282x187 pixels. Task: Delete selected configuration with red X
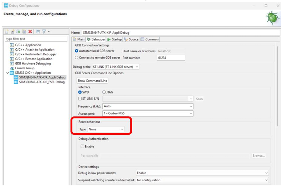(x=30, y=31)
